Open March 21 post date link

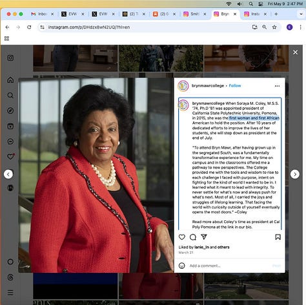(x=186, y=252)
